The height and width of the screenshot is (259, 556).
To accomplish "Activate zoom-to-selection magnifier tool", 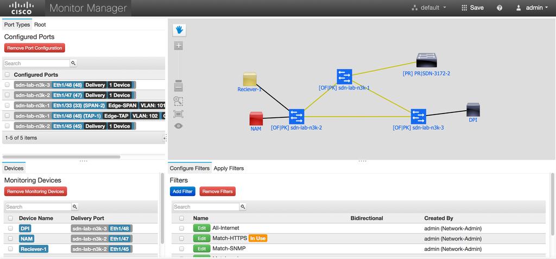I will click(178, 101).
